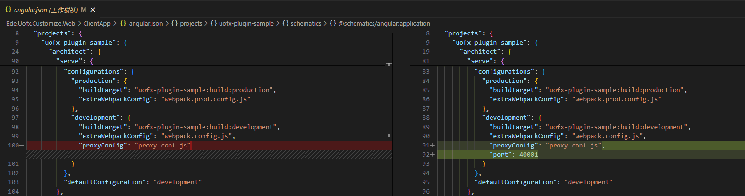Screen dimensions: 745x196
Task: Open the projects breadcrumb item
Action: click(190, 23)
